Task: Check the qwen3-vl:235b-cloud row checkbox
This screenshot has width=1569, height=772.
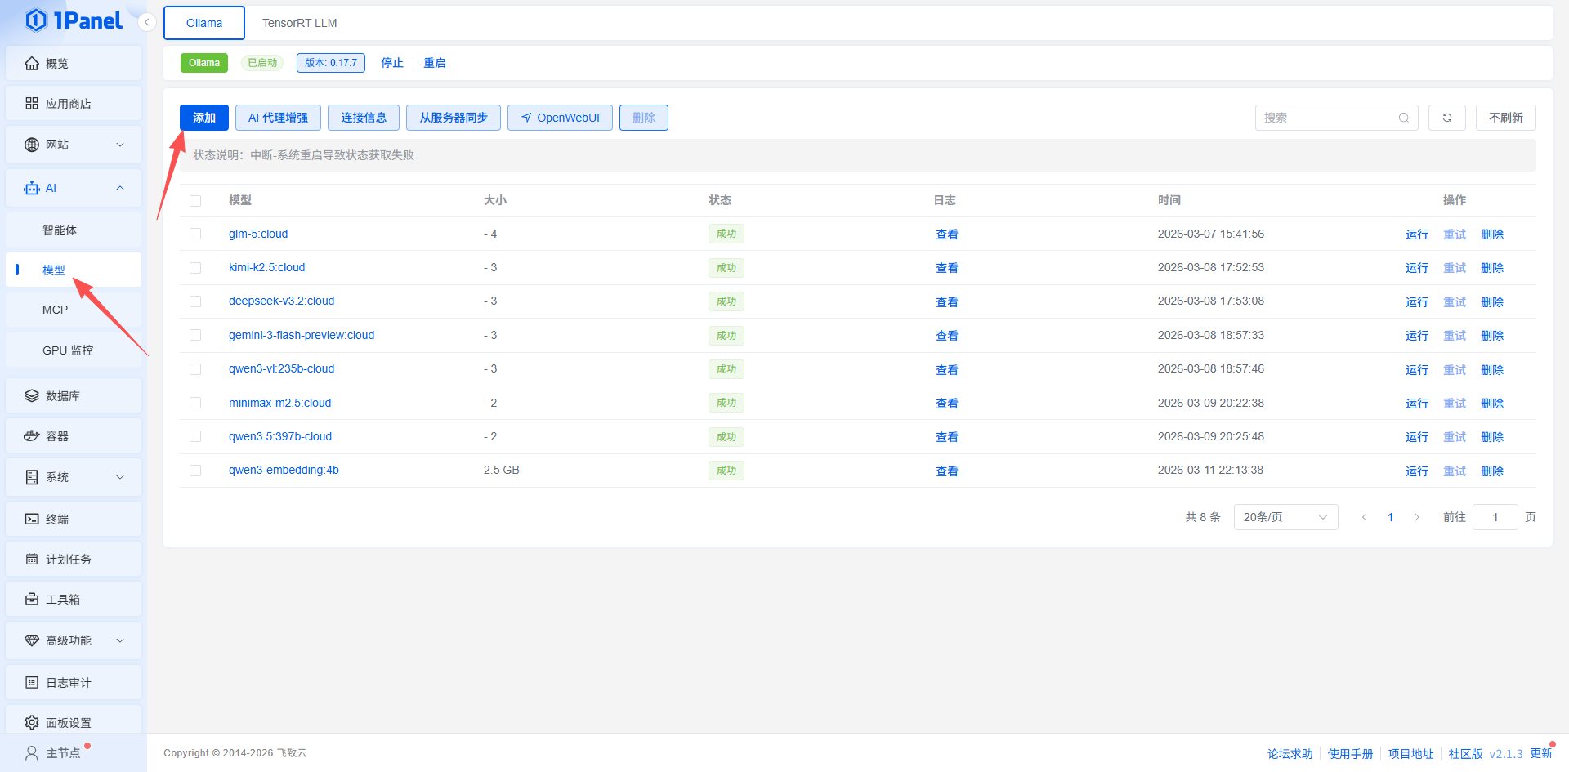Action: (x=195, y=369)
